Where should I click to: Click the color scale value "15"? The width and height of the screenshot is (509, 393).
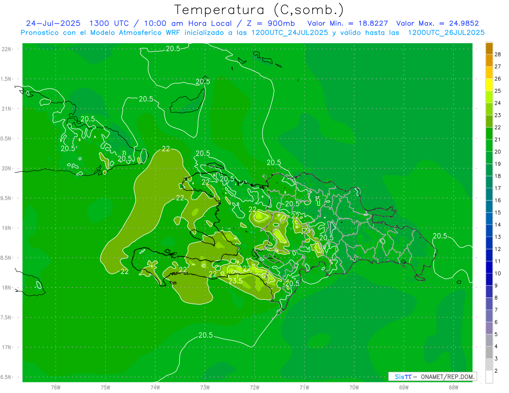[498, 212]
